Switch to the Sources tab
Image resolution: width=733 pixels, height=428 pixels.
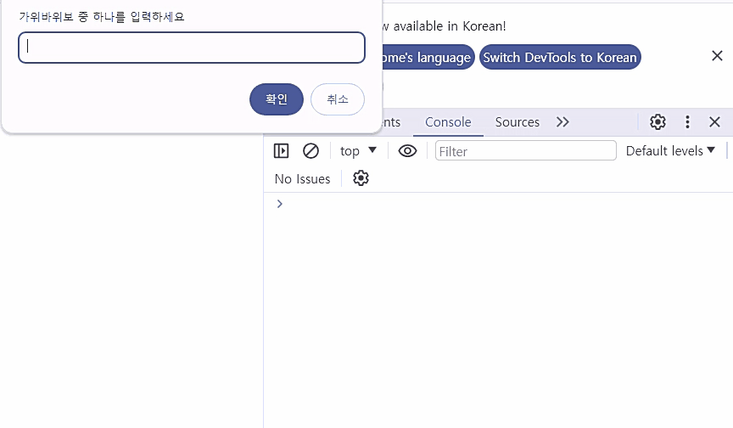(x=517, y=122)
